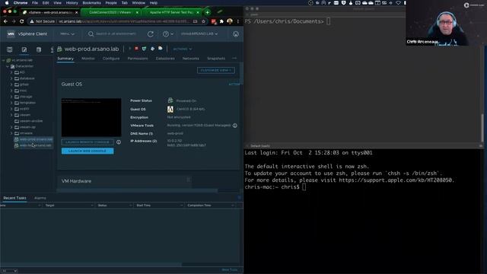The height and width of the screenshot is (274, 487).
Task: Switch to the Apache HTTP Server Test browser tab
Action: 171,12
